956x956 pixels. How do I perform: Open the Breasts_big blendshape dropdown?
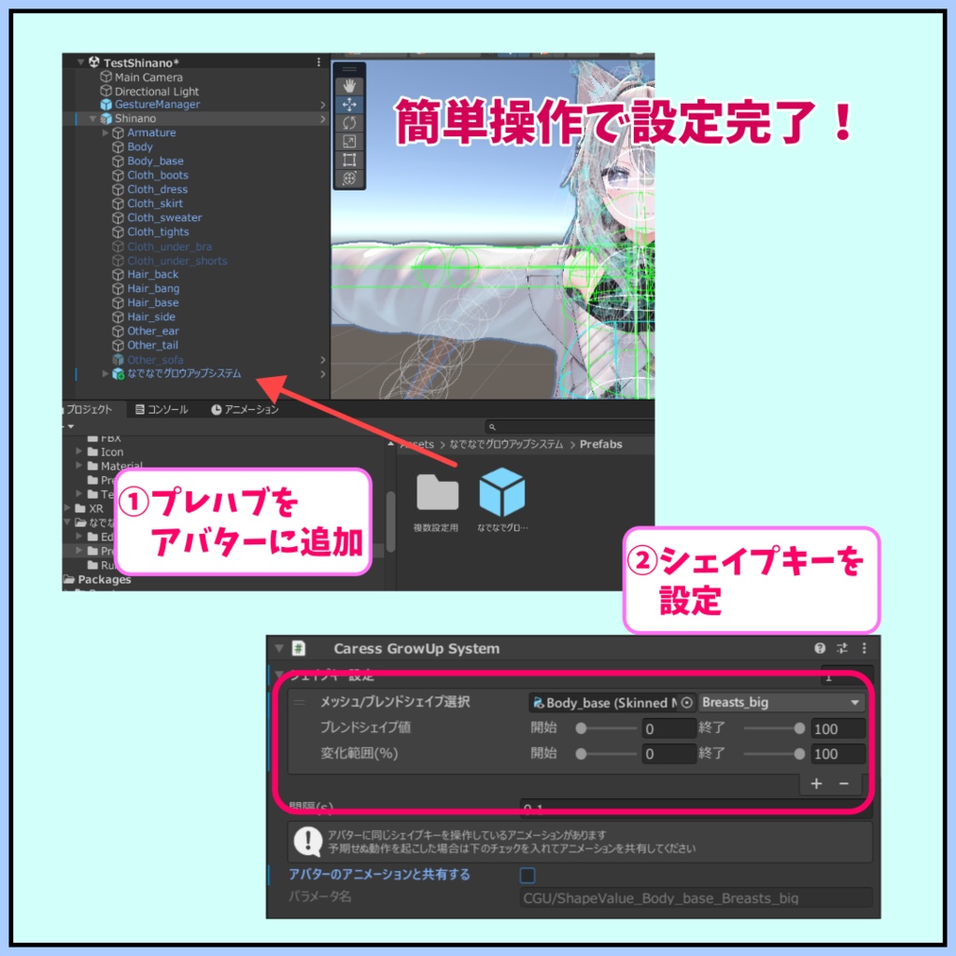pos(781,702)
